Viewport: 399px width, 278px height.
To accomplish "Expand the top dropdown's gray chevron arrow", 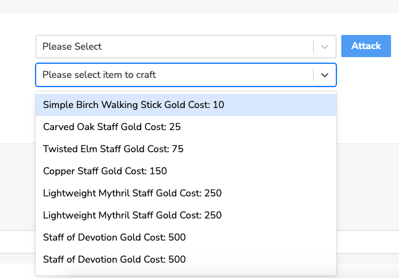I will [325, 47].
